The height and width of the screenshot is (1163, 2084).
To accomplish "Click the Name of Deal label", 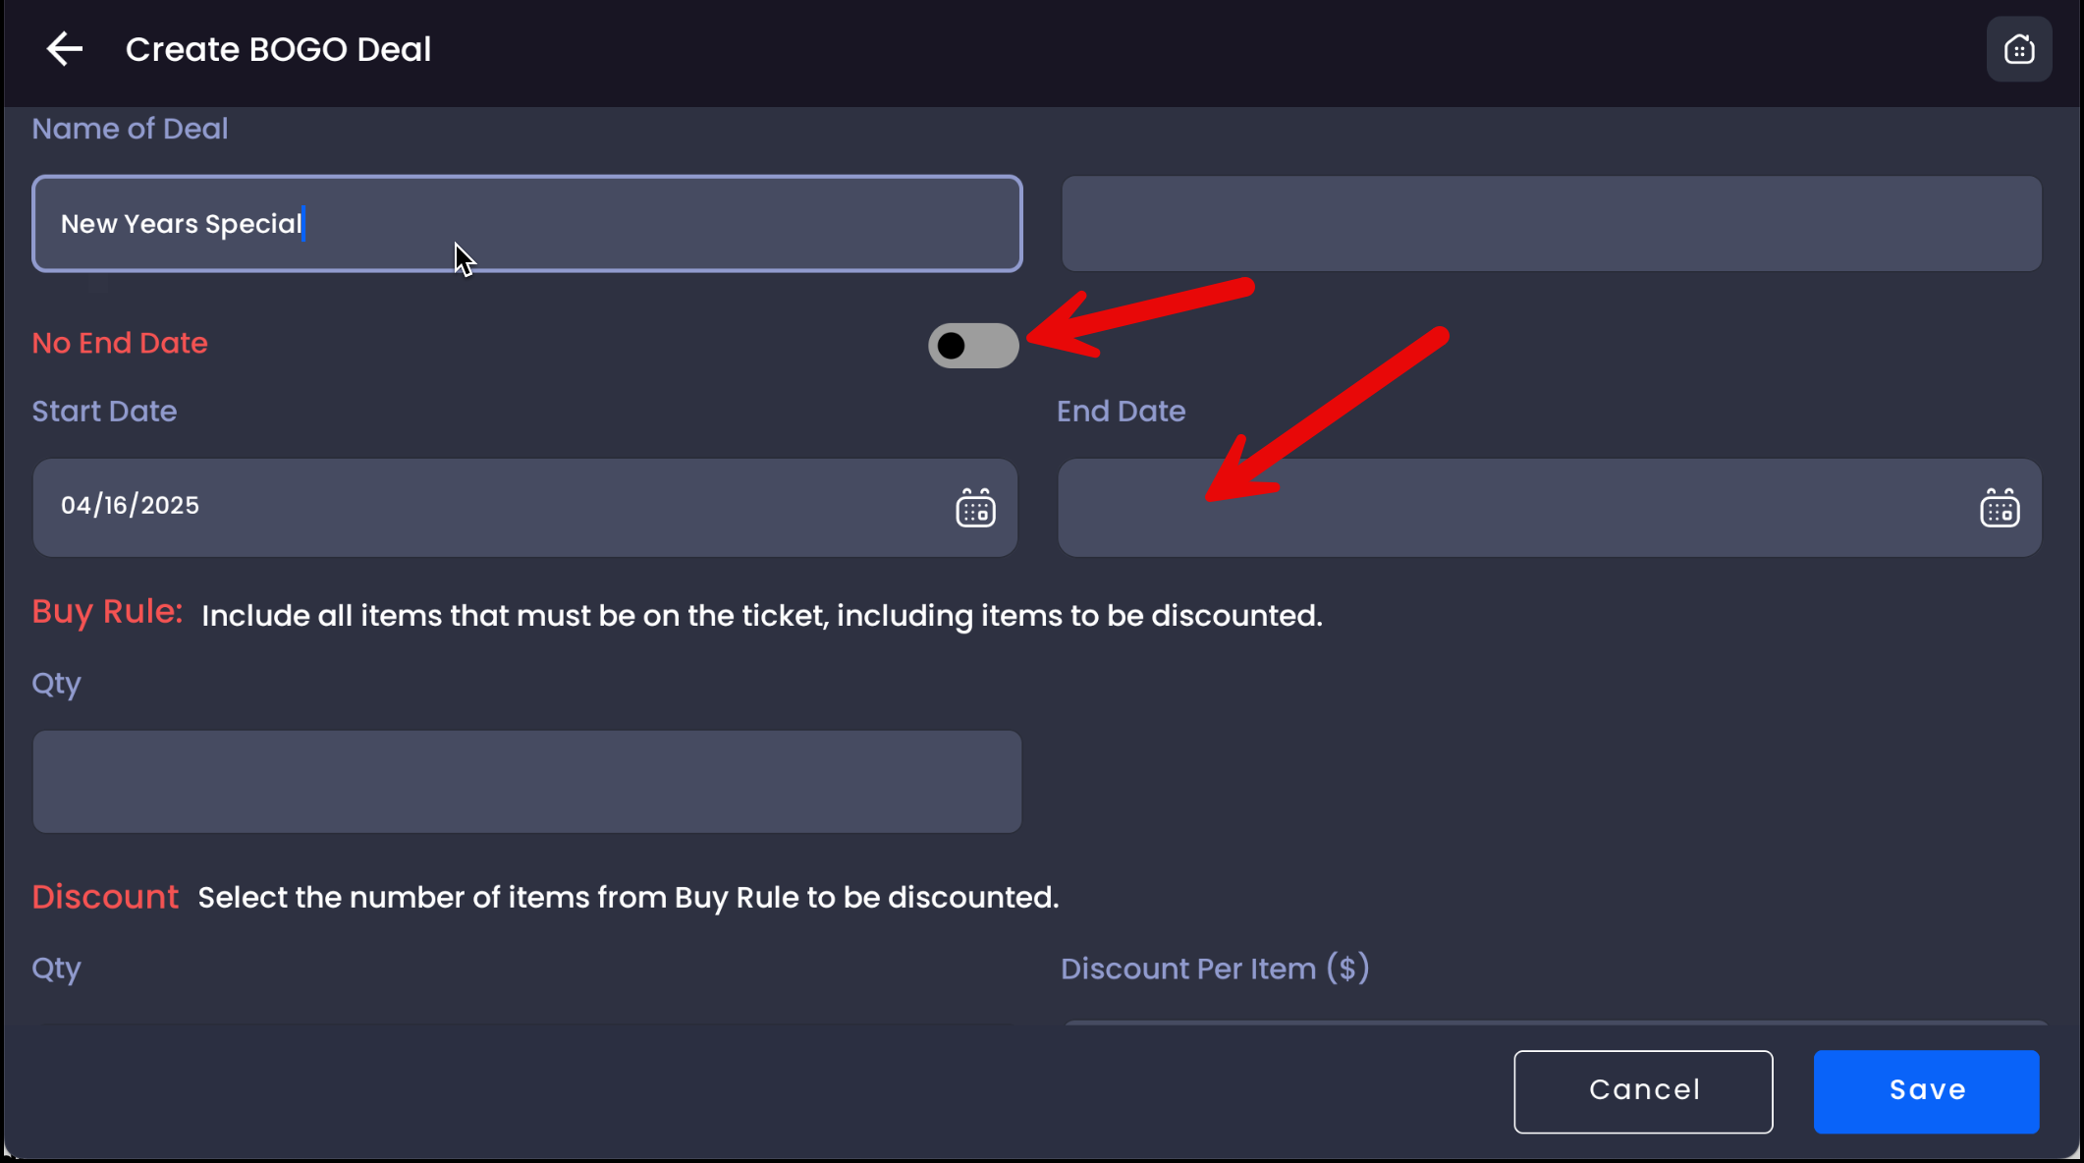I will (130, 129).
